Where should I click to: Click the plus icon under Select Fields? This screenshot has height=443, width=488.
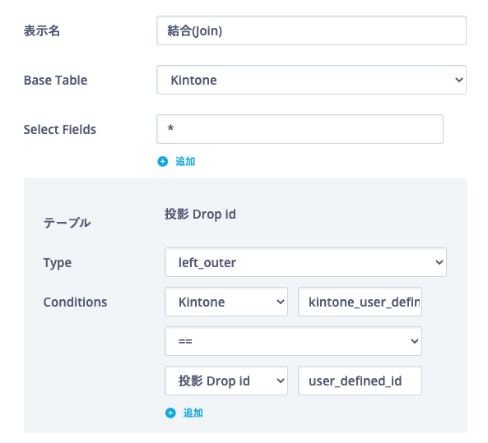point(162,162)
